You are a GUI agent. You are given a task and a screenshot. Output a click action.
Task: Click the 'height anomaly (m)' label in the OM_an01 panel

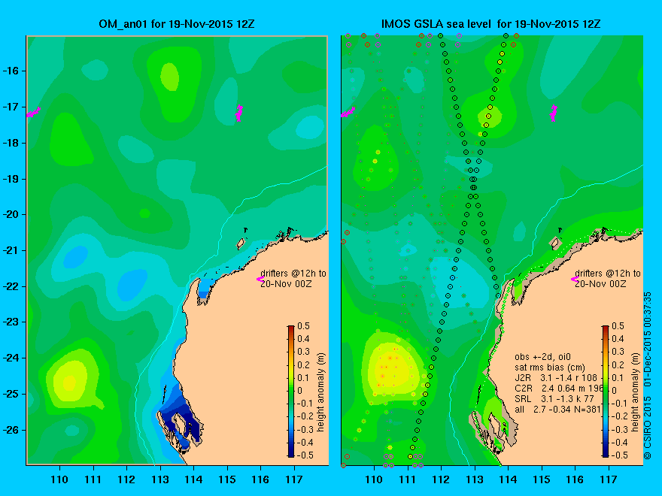[320, 392]
